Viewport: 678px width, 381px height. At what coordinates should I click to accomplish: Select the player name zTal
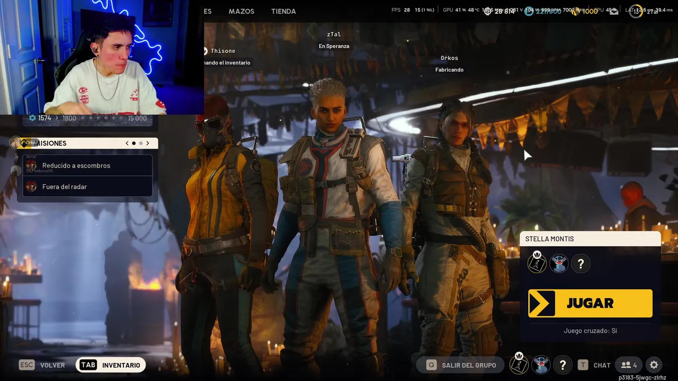(x=334, y=34)
